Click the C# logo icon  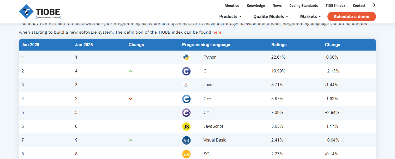pos(186,113)
